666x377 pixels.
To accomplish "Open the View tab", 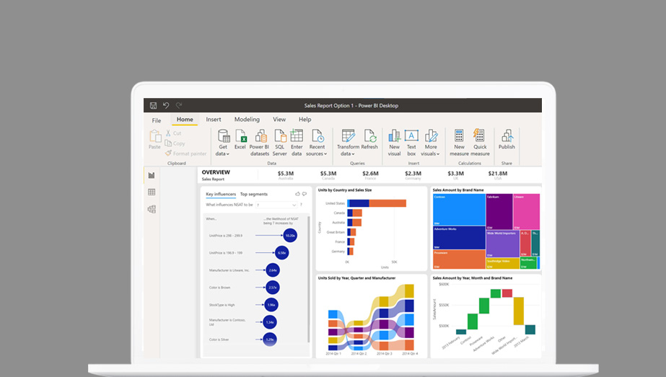I will (x=279, y=119).
